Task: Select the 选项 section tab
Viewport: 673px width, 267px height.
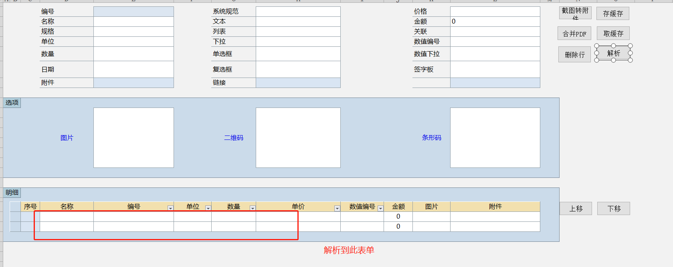Action: pos(12,103)
